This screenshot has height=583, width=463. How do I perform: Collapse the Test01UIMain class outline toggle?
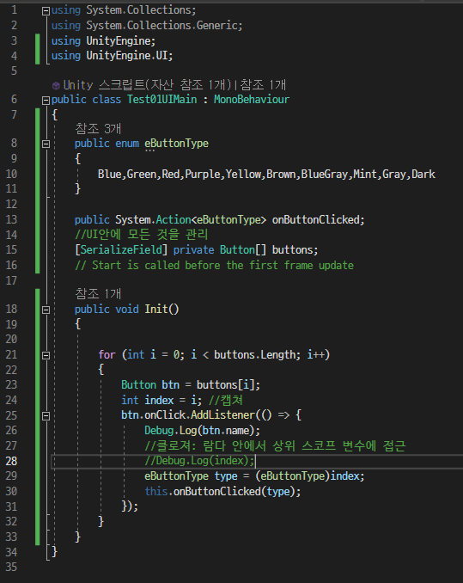[x=46, y=101]
